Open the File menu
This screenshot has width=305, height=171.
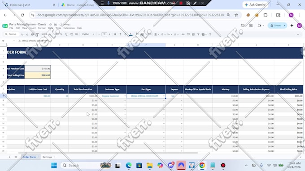[x=11, y=28]
